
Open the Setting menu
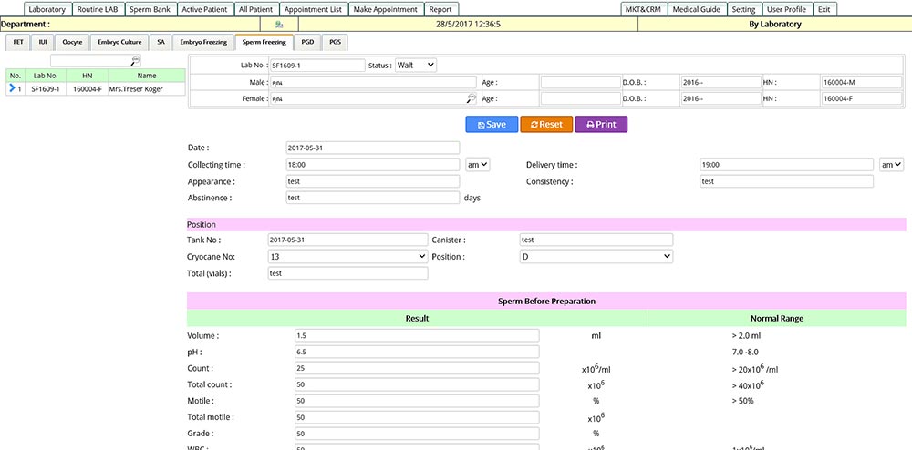coord(743,9)
